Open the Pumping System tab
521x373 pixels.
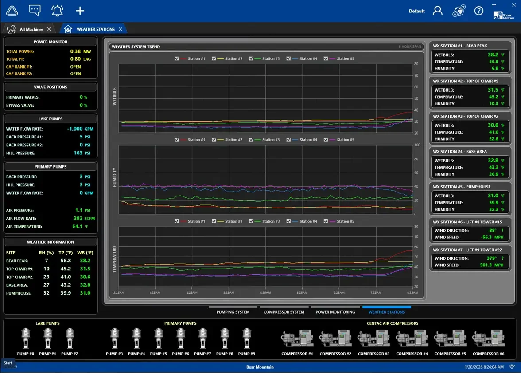pos(233,312)
